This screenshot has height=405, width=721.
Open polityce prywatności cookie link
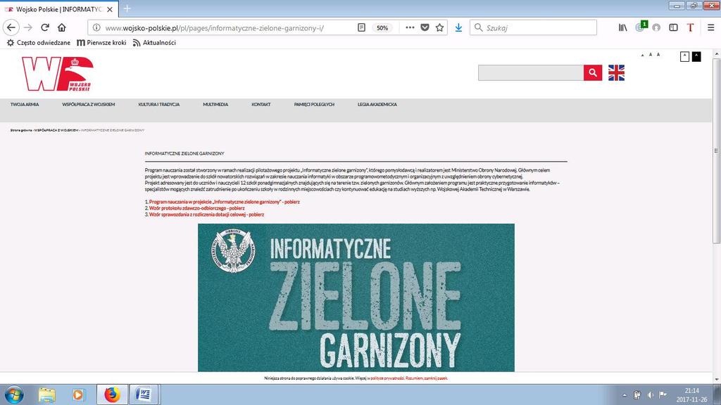(387, 378)
